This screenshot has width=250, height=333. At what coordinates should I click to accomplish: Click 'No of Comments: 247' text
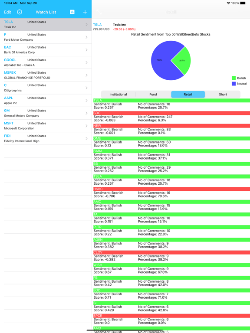pyautogui.click(x=155, y=117)
